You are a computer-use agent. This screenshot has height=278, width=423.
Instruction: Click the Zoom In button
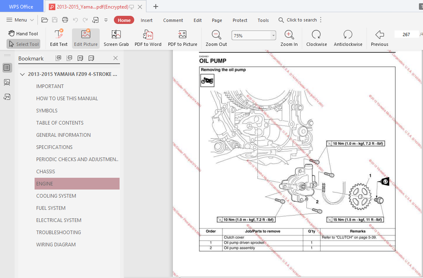(289, 39)
